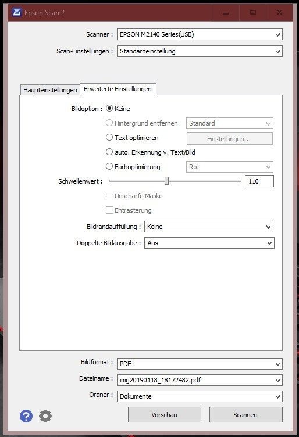The width and height of the screenshot is (299, 437).
Task: Open the Bildformat PDF dropdown
Action: click(x=200, y=364)
